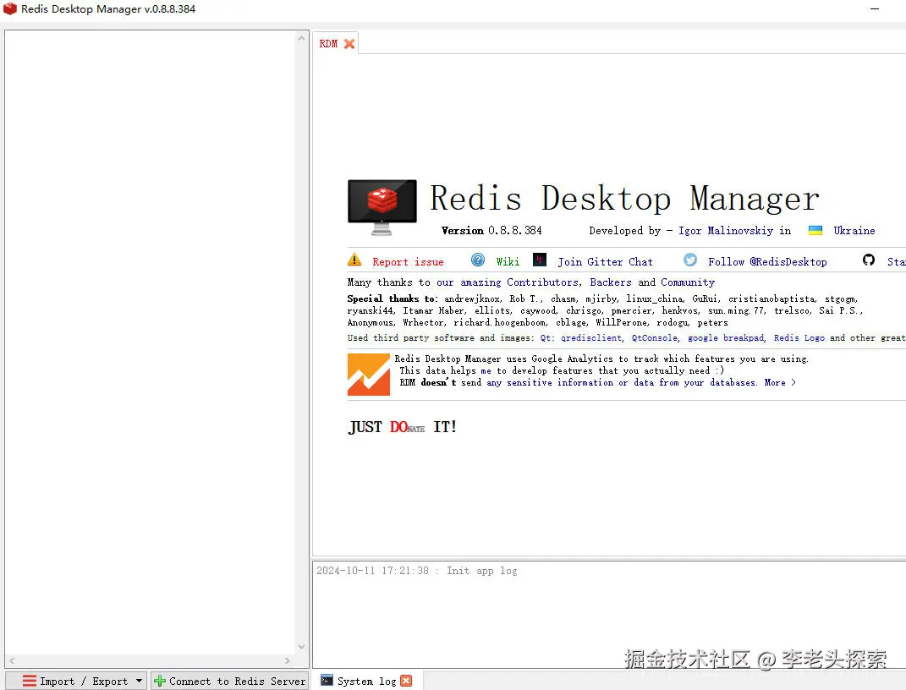Click the orange Google Analytics icon

tap(369, 375)
